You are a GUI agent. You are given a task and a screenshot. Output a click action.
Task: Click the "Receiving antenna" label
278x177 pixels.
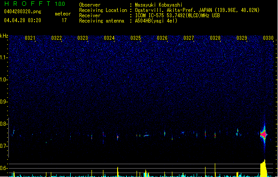(102, 21)
